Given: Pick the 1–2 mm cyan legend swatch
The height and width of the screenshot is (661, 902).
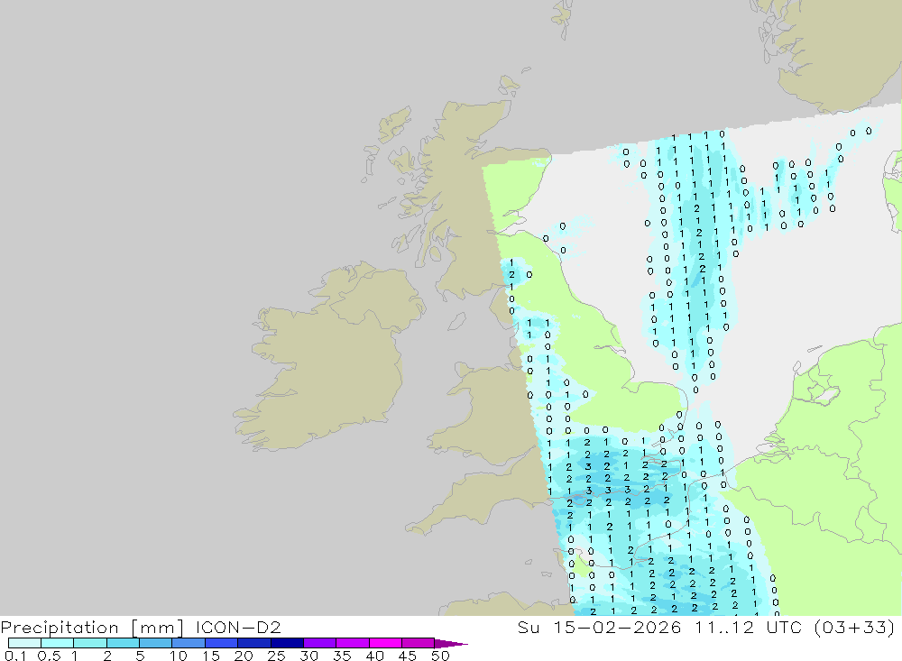Looking at the screenshot, I should tap(89, 643).
